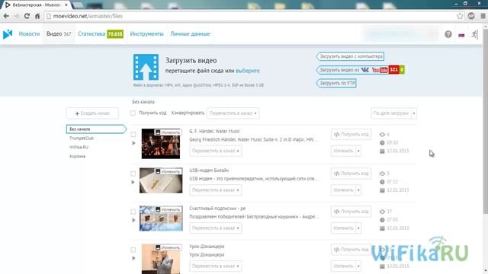
Task: Open Личные данные menu item
Action: point(190,33)
